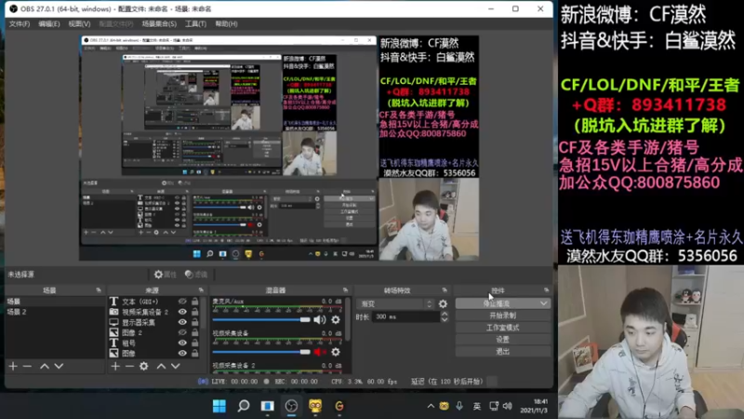
Task: Open source properties gear in Sources toolbar
Action: click(144, 366)
